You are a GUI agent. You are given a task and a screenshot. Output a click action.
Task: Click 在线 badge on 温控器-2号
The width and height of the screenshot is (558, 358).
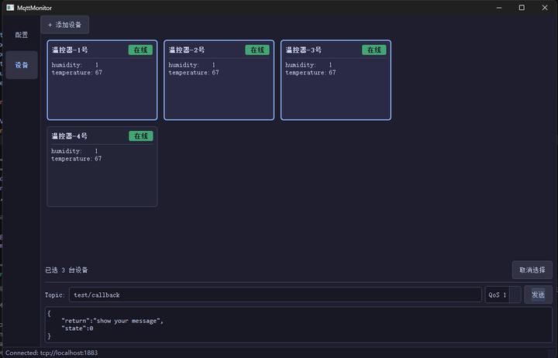tap(257, 50)
